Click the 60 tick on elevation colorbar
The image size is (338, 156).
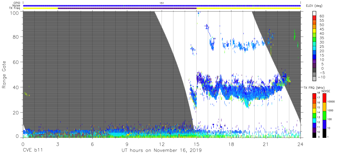[x=321, y=16]
